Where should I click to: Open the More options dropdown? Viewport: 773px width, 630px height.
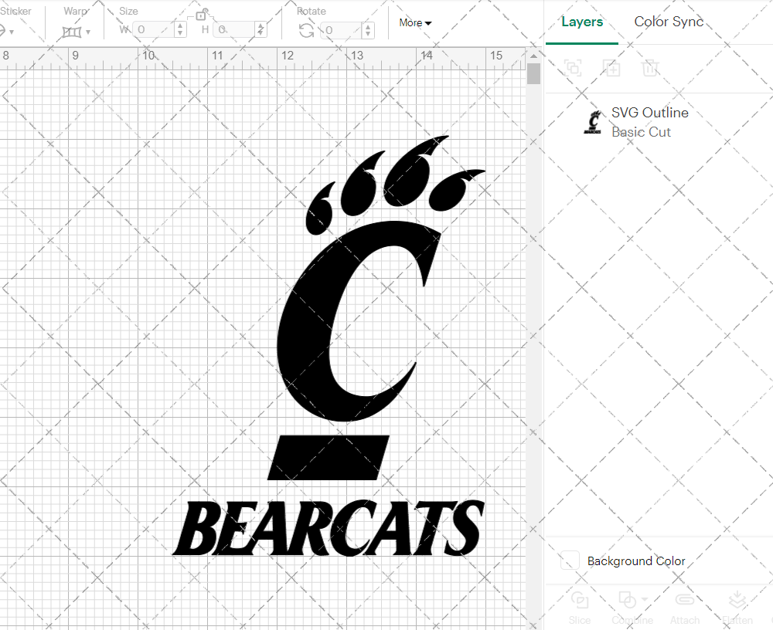pos(415,23)
